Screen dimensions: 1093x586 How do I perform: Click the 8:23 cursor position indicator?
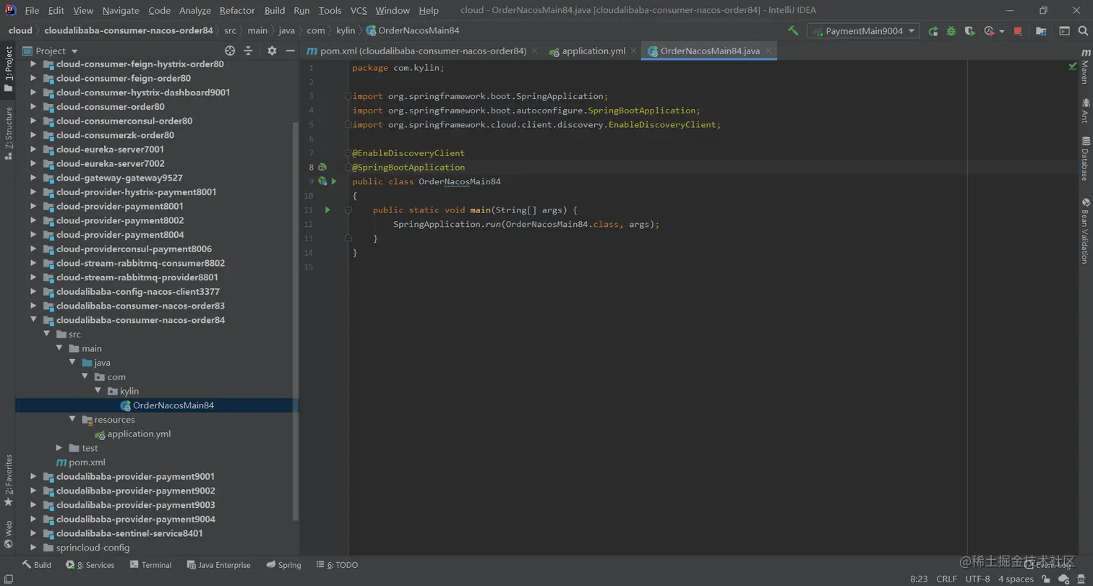pyautogui.click(x=919, y=579)
